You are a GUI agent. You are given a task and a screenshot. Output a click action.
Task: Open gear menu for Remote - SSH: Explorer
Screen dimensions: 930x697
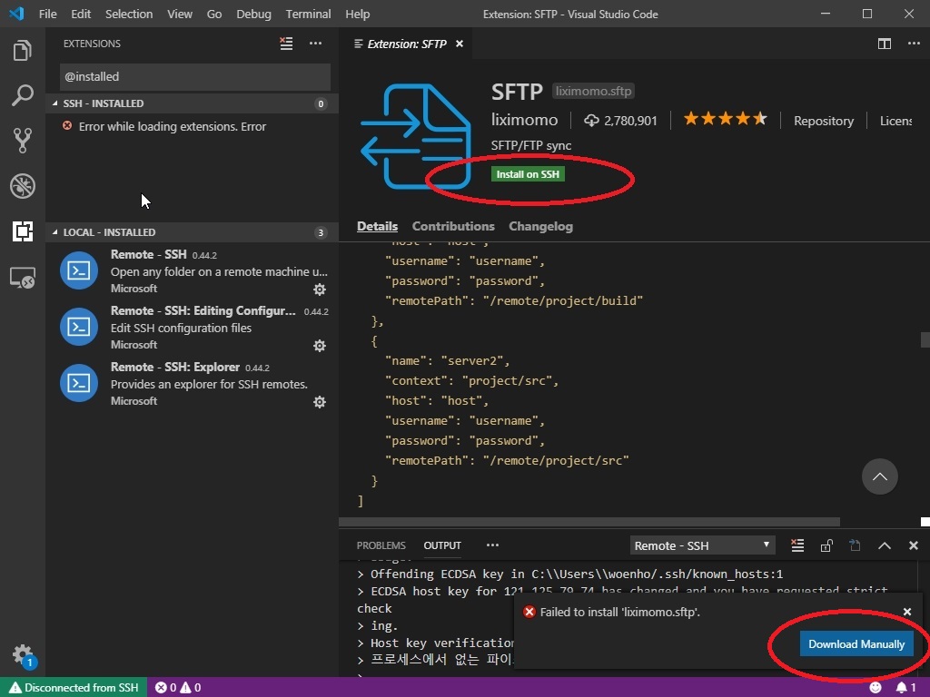click(x=320, y=402)
